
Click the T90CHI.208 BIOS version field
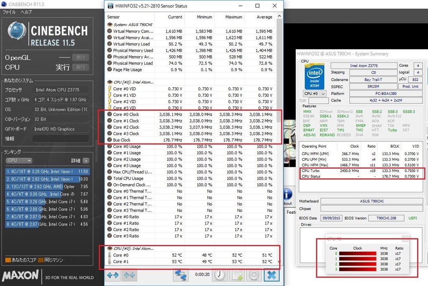point(386,218)
